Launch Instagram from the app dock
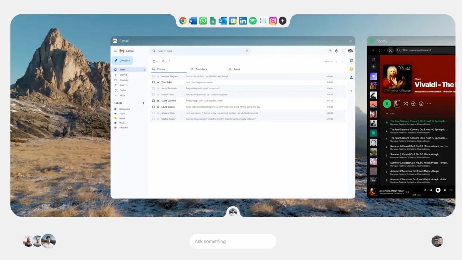 click(273, 21)
